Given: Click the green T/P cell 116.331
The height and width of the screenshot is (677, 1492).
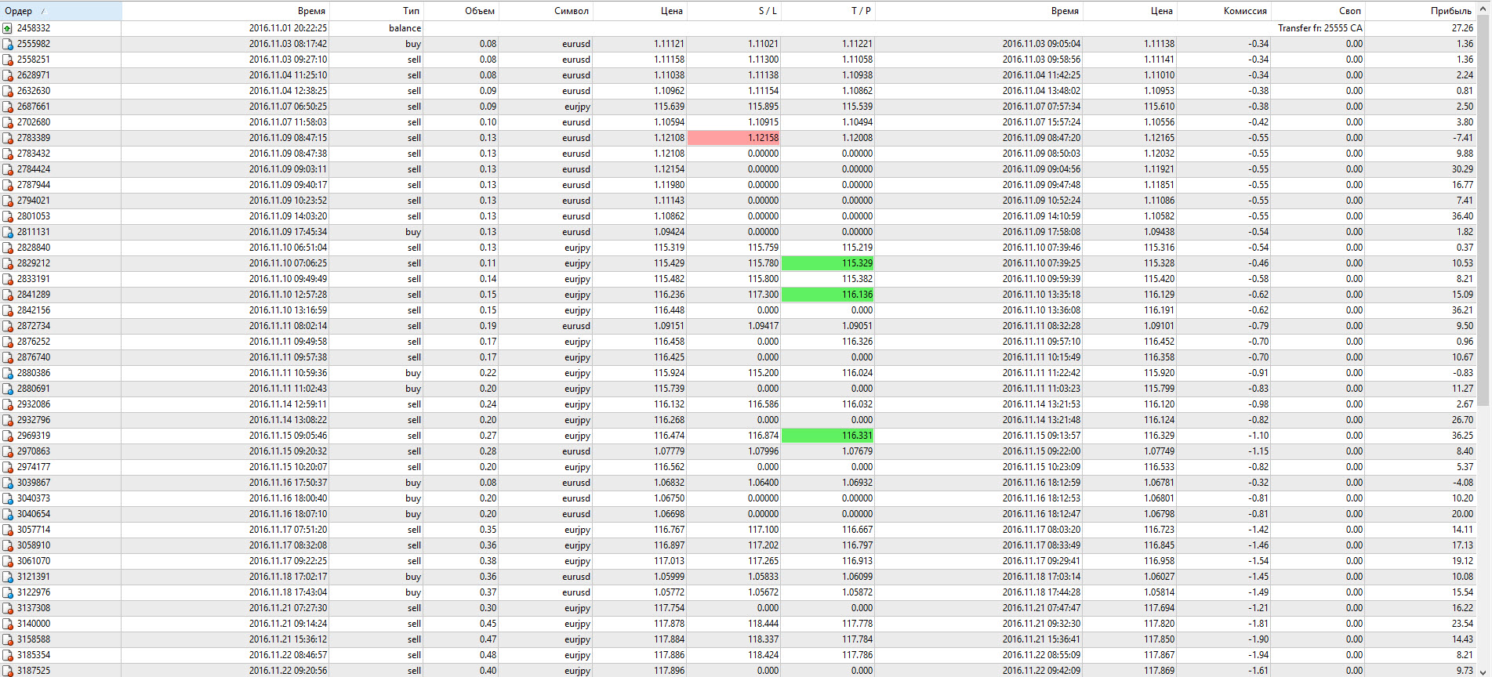Looking at the screenshot, I should (x=828, y=436).
